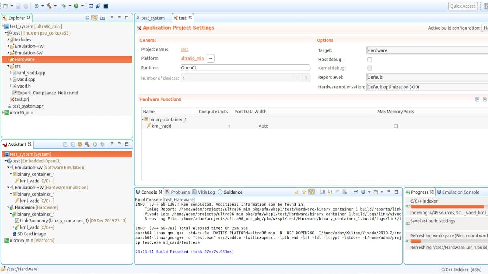Image resolution: width=488 pixels, height=274 pixels.
Task: Enable the Host debug checkbox
Action: click(370, 59)
